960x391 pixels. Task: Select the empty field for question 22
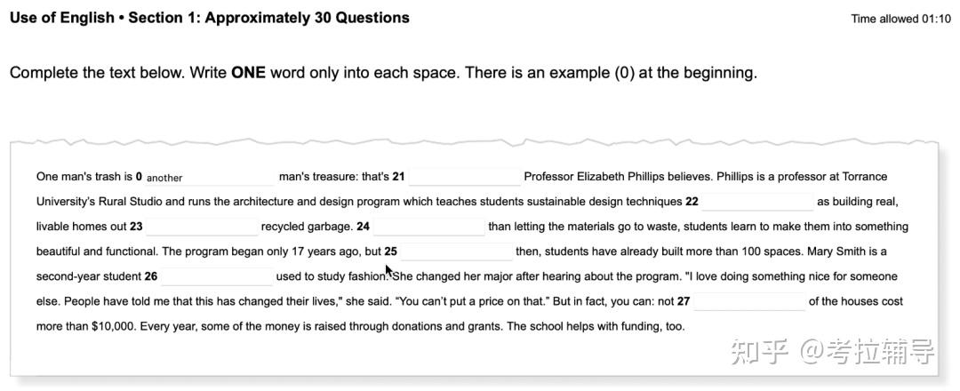tap(757, 202)
